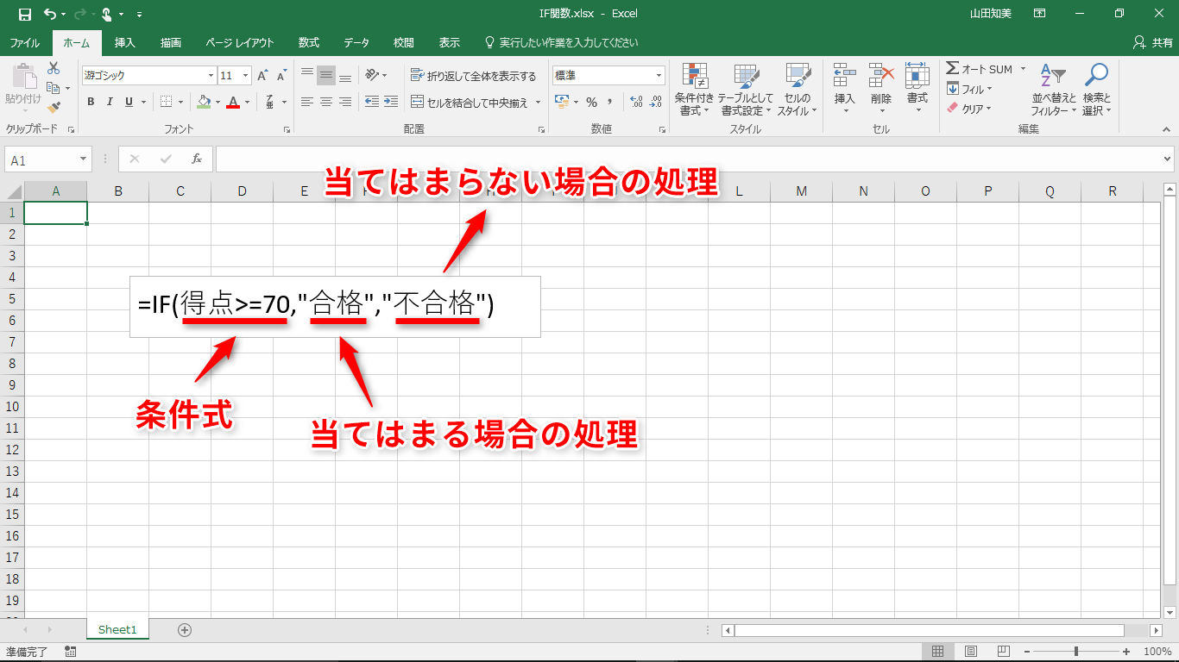The image size is (1179, 662).
Task: Open the merge and center dropdown arrow
Action: point(538,103)
